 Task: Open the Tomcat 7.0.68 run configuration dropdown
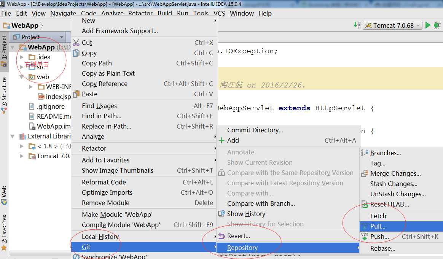click(x=392, y=25)
